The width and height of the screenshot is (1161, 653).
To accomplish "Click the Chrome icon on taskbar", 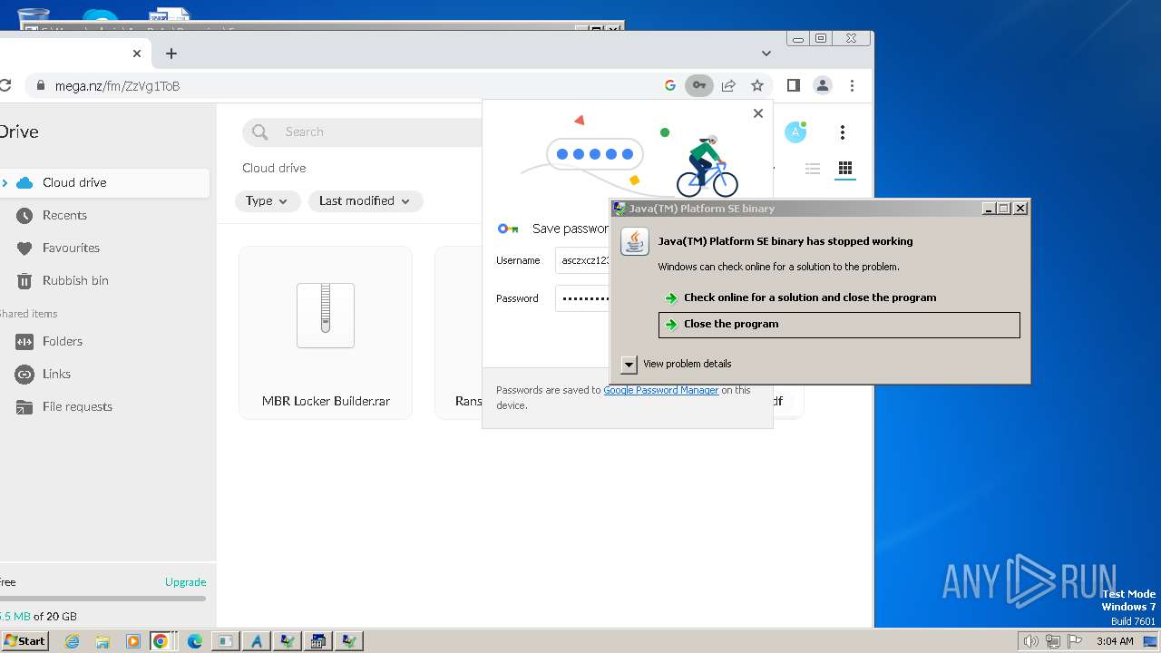I will pyautogui.click(x=161, y=641).
